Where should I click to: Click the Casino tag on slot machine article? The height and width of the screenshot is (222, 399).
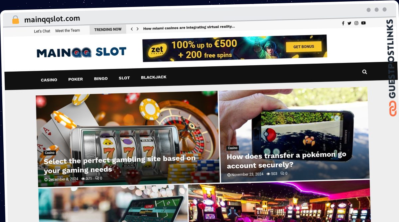click(50, 153)
